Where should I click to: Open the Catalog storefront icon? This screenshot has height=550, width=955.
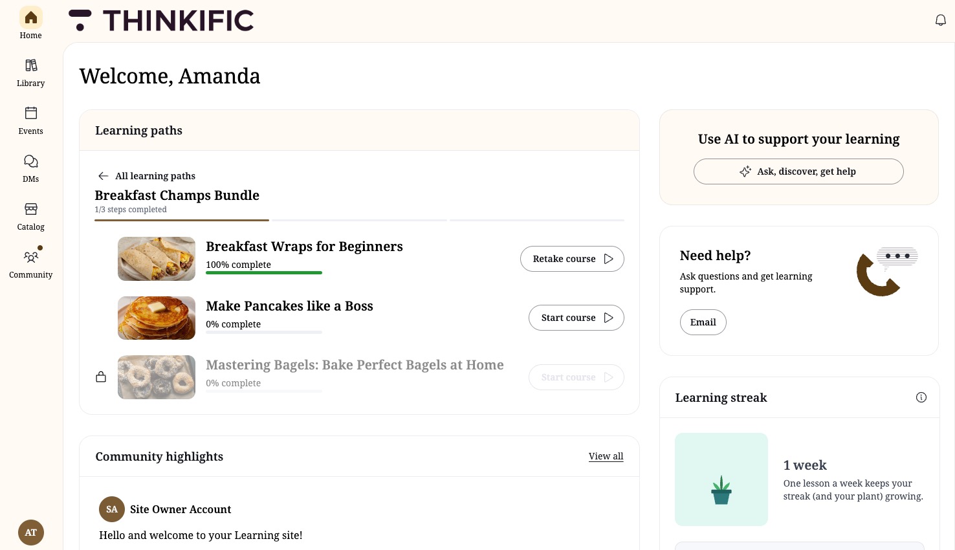[31, 209]
